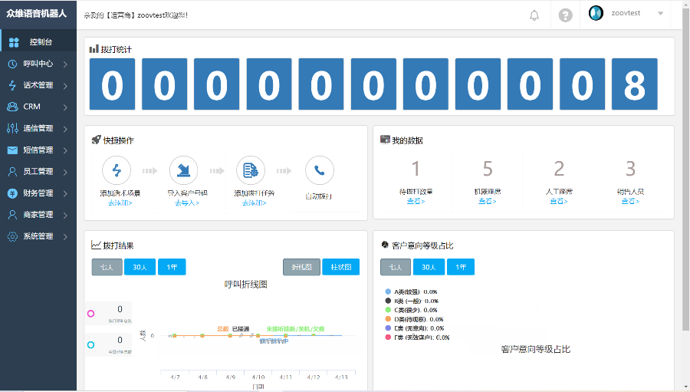This screenshot has height=392, width=690.
Task: Expand the 呼叫中心 sidebar menu
Action: pyautogui.click(x=38, y=64)
